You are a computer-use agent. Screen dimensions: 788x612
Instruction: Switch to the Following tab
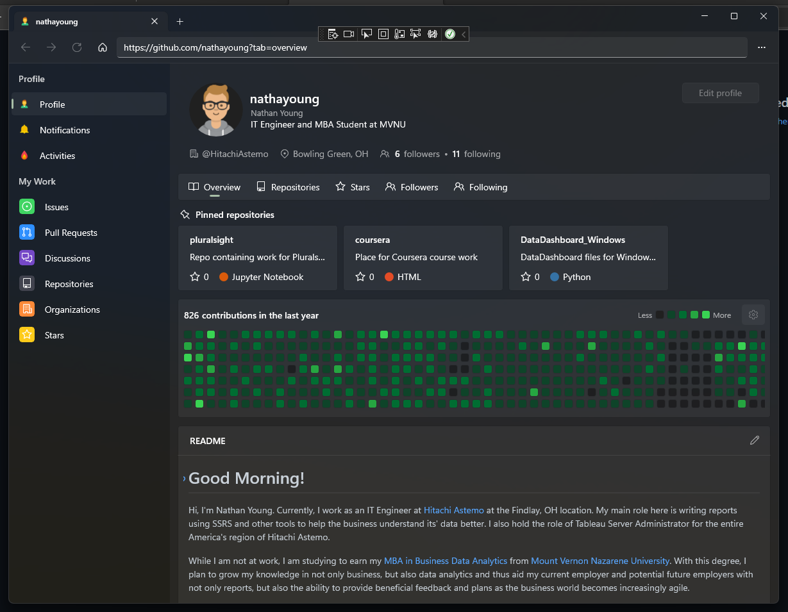(x=480, y=187)
